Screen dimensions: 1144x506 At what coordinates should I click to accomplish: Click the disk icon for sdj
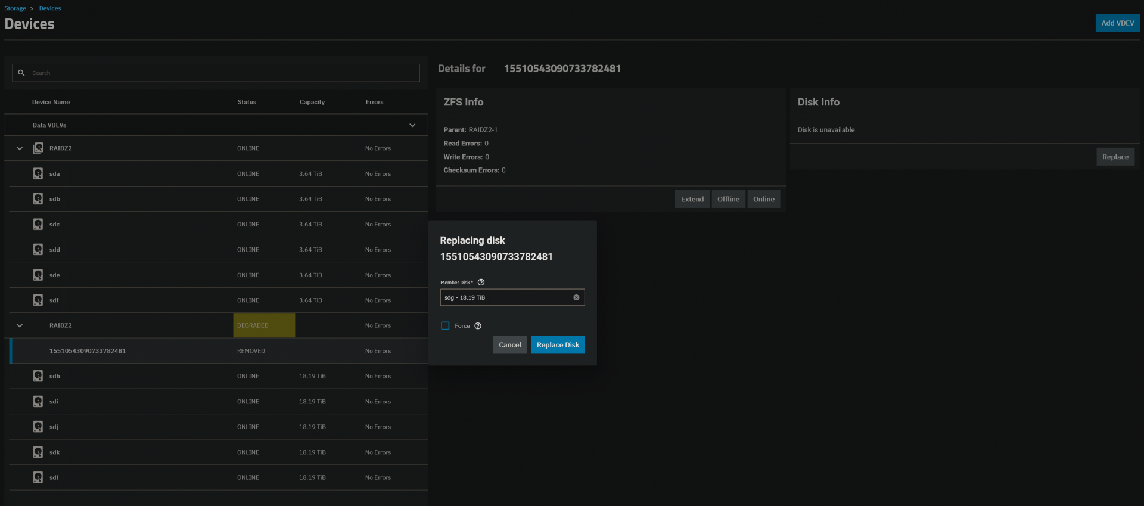(x=38, y=426)
